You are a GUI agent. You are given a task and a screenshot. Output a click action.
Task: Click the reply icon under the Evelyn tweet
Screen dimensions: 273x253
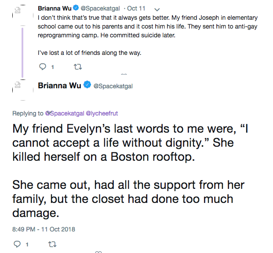[17, 244]
